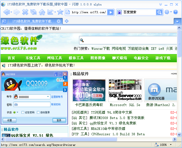Open the 游戏下载 navigation item

tap(163, 58)
